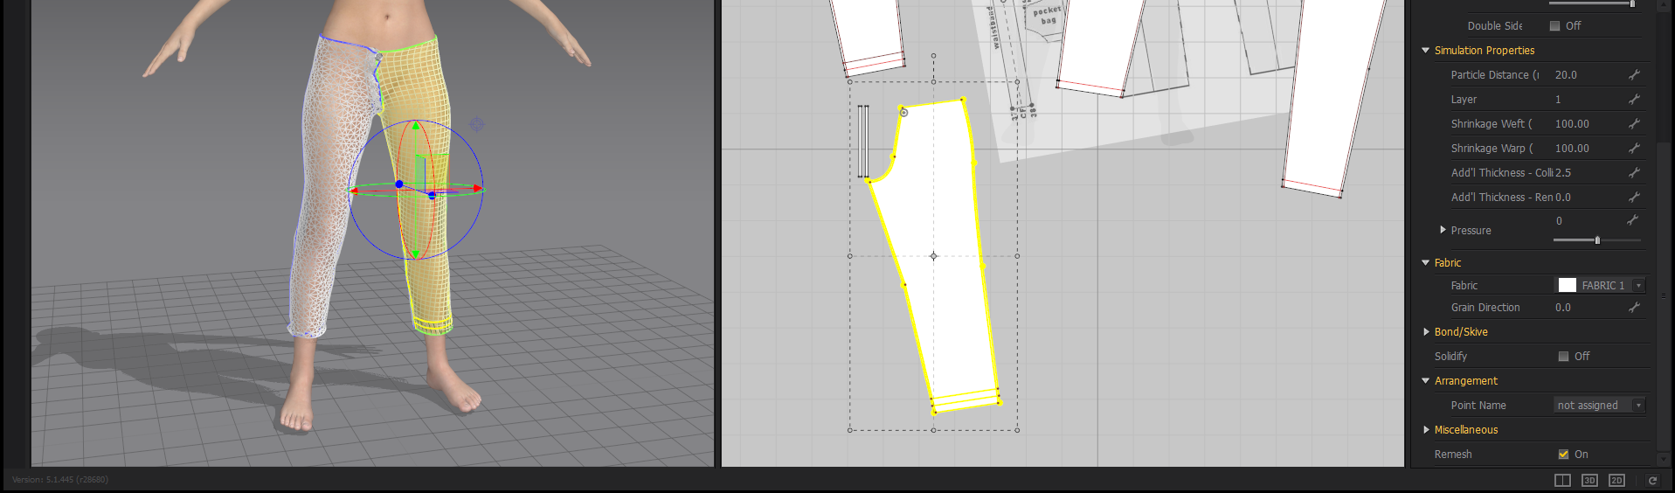The height and width of the screenshot is (493, 1675).
Task: Click the Pressure slider handle
Action: (x=1597, y=240)
